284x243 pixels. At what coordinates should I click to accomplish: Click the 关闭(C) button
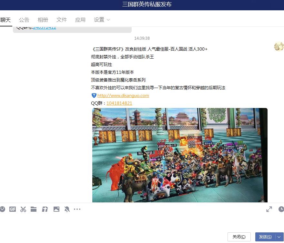tap(239, 237)
